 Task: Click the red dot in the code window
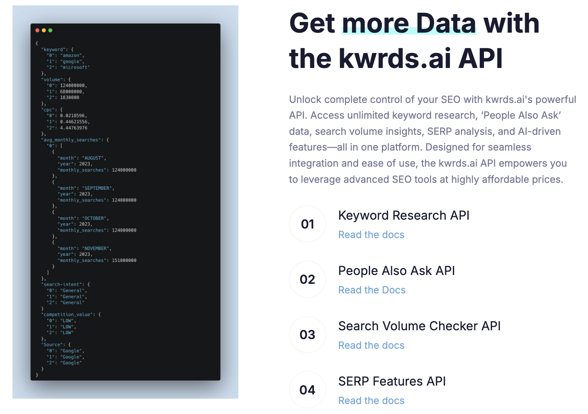coord(37,30)
